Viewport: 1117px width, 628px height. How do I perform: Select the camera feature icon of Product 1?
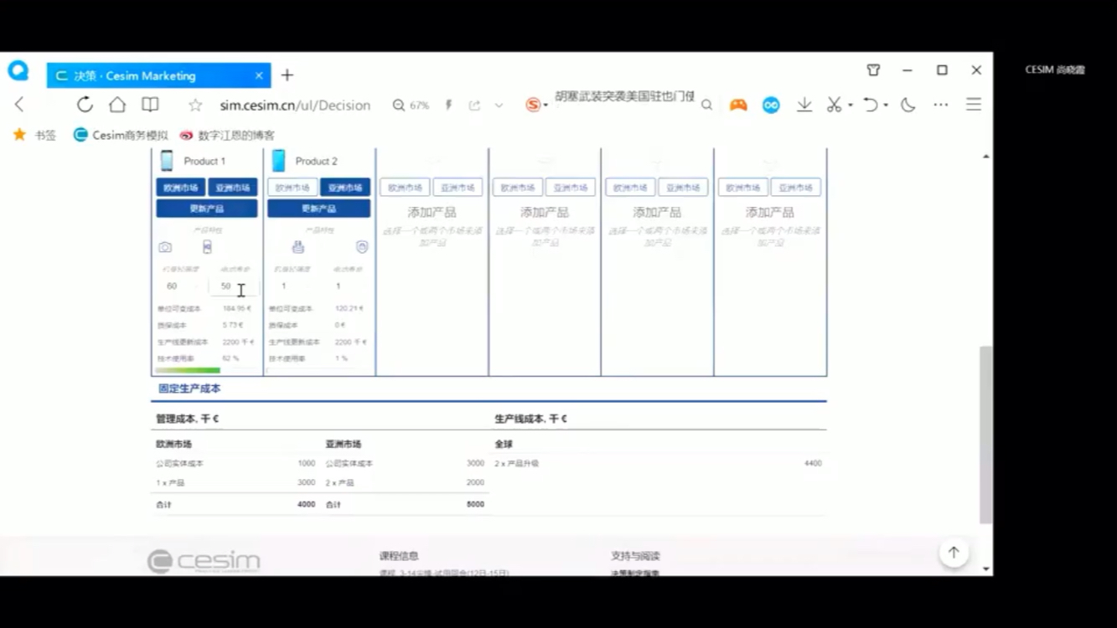(x=165, y=247)
